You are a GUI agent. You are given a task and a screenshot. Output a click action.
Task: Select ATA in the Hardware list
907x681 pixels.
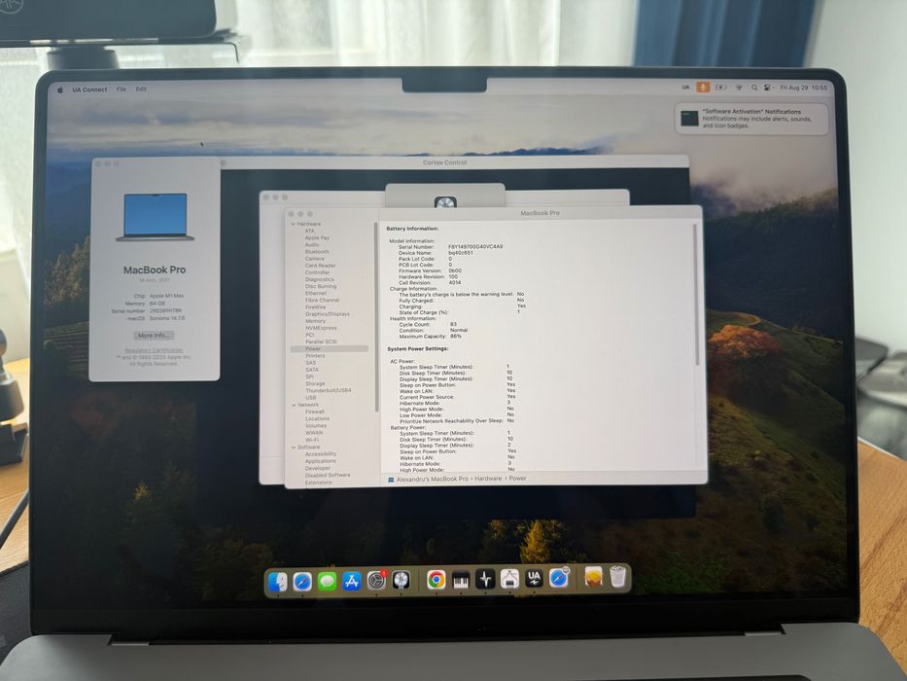(309, 232)
